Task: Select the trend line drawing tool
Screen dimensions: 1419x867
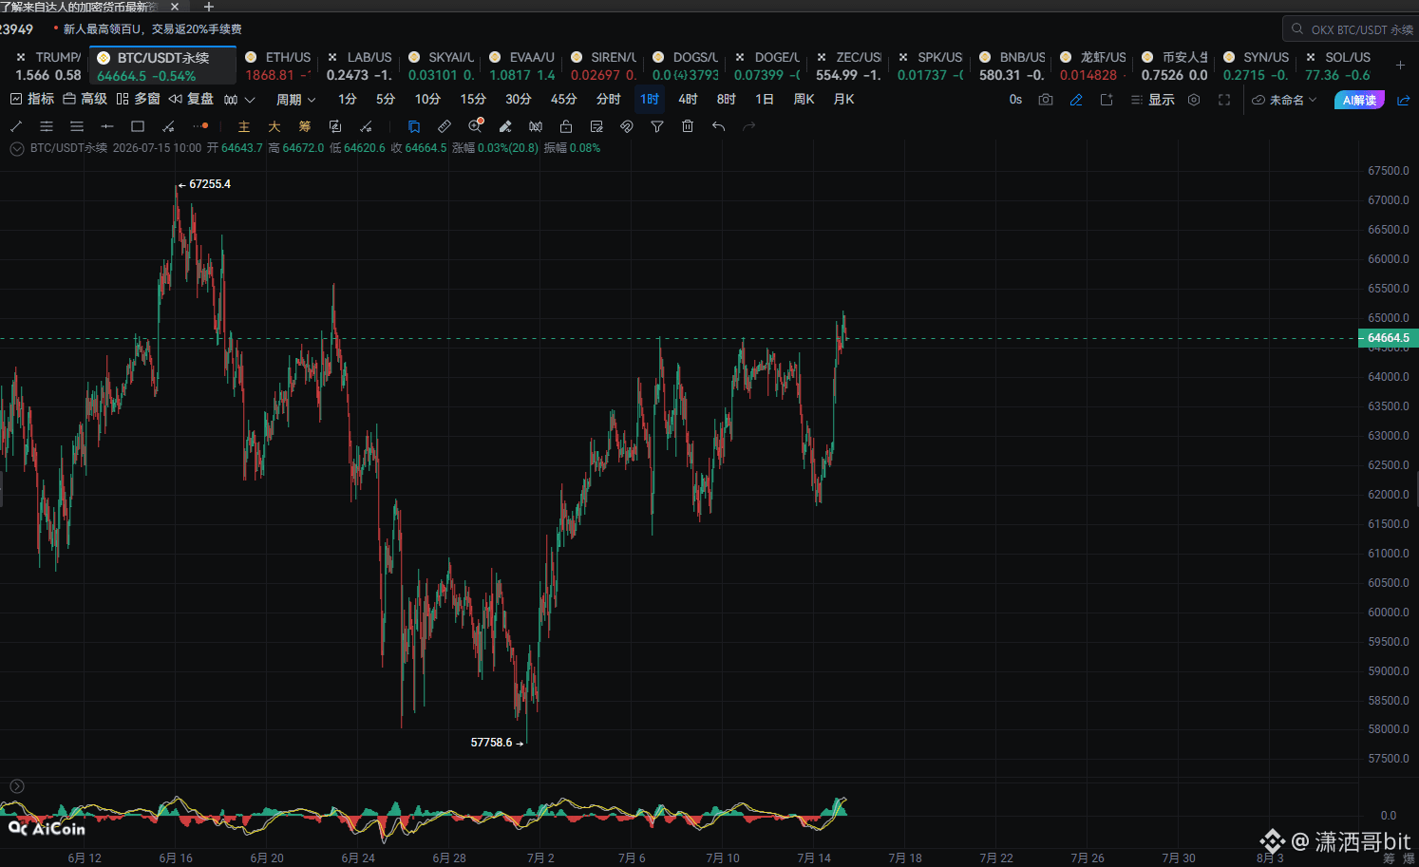Action: [16, 126]
